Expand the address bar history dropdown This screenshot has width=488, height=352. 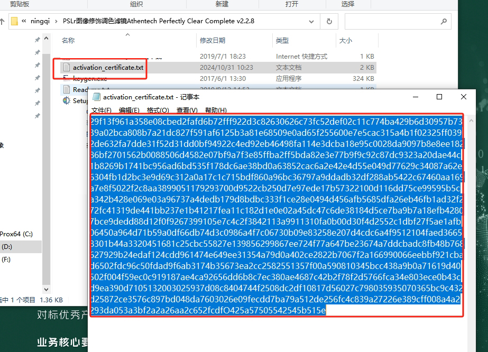pyautogui.click(x=311, y=22)
